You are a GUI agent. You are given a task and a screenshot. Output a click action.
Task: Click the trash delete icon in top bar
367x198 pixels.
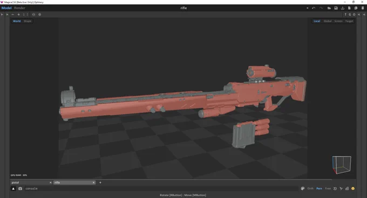363,8
